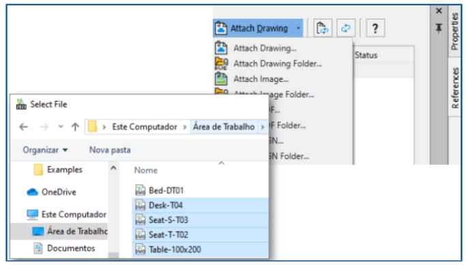Choose Attach Image... menu entry
This screenshot has height=265, width=466.
click(x=261, y=79)
